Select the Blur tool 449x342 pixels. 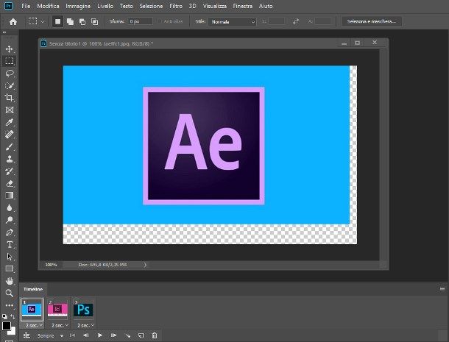pos(9,208)
